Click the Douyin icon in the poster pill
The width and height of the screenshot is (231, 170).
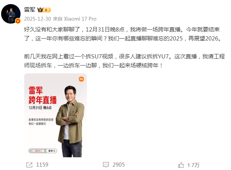(x=31, y=151)
